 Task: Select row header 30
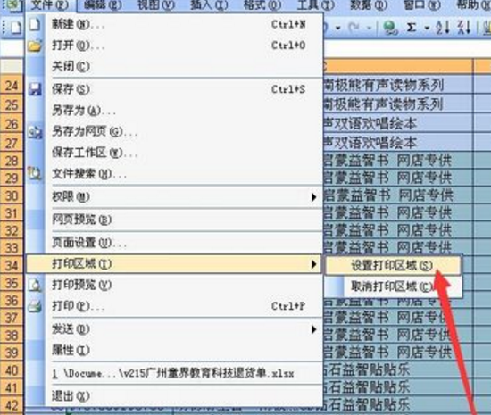coord(12,196)
